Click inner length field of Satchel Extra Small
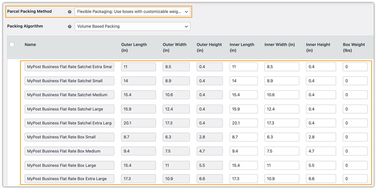The width and height of the screenshot is (377, 189). 244,67
